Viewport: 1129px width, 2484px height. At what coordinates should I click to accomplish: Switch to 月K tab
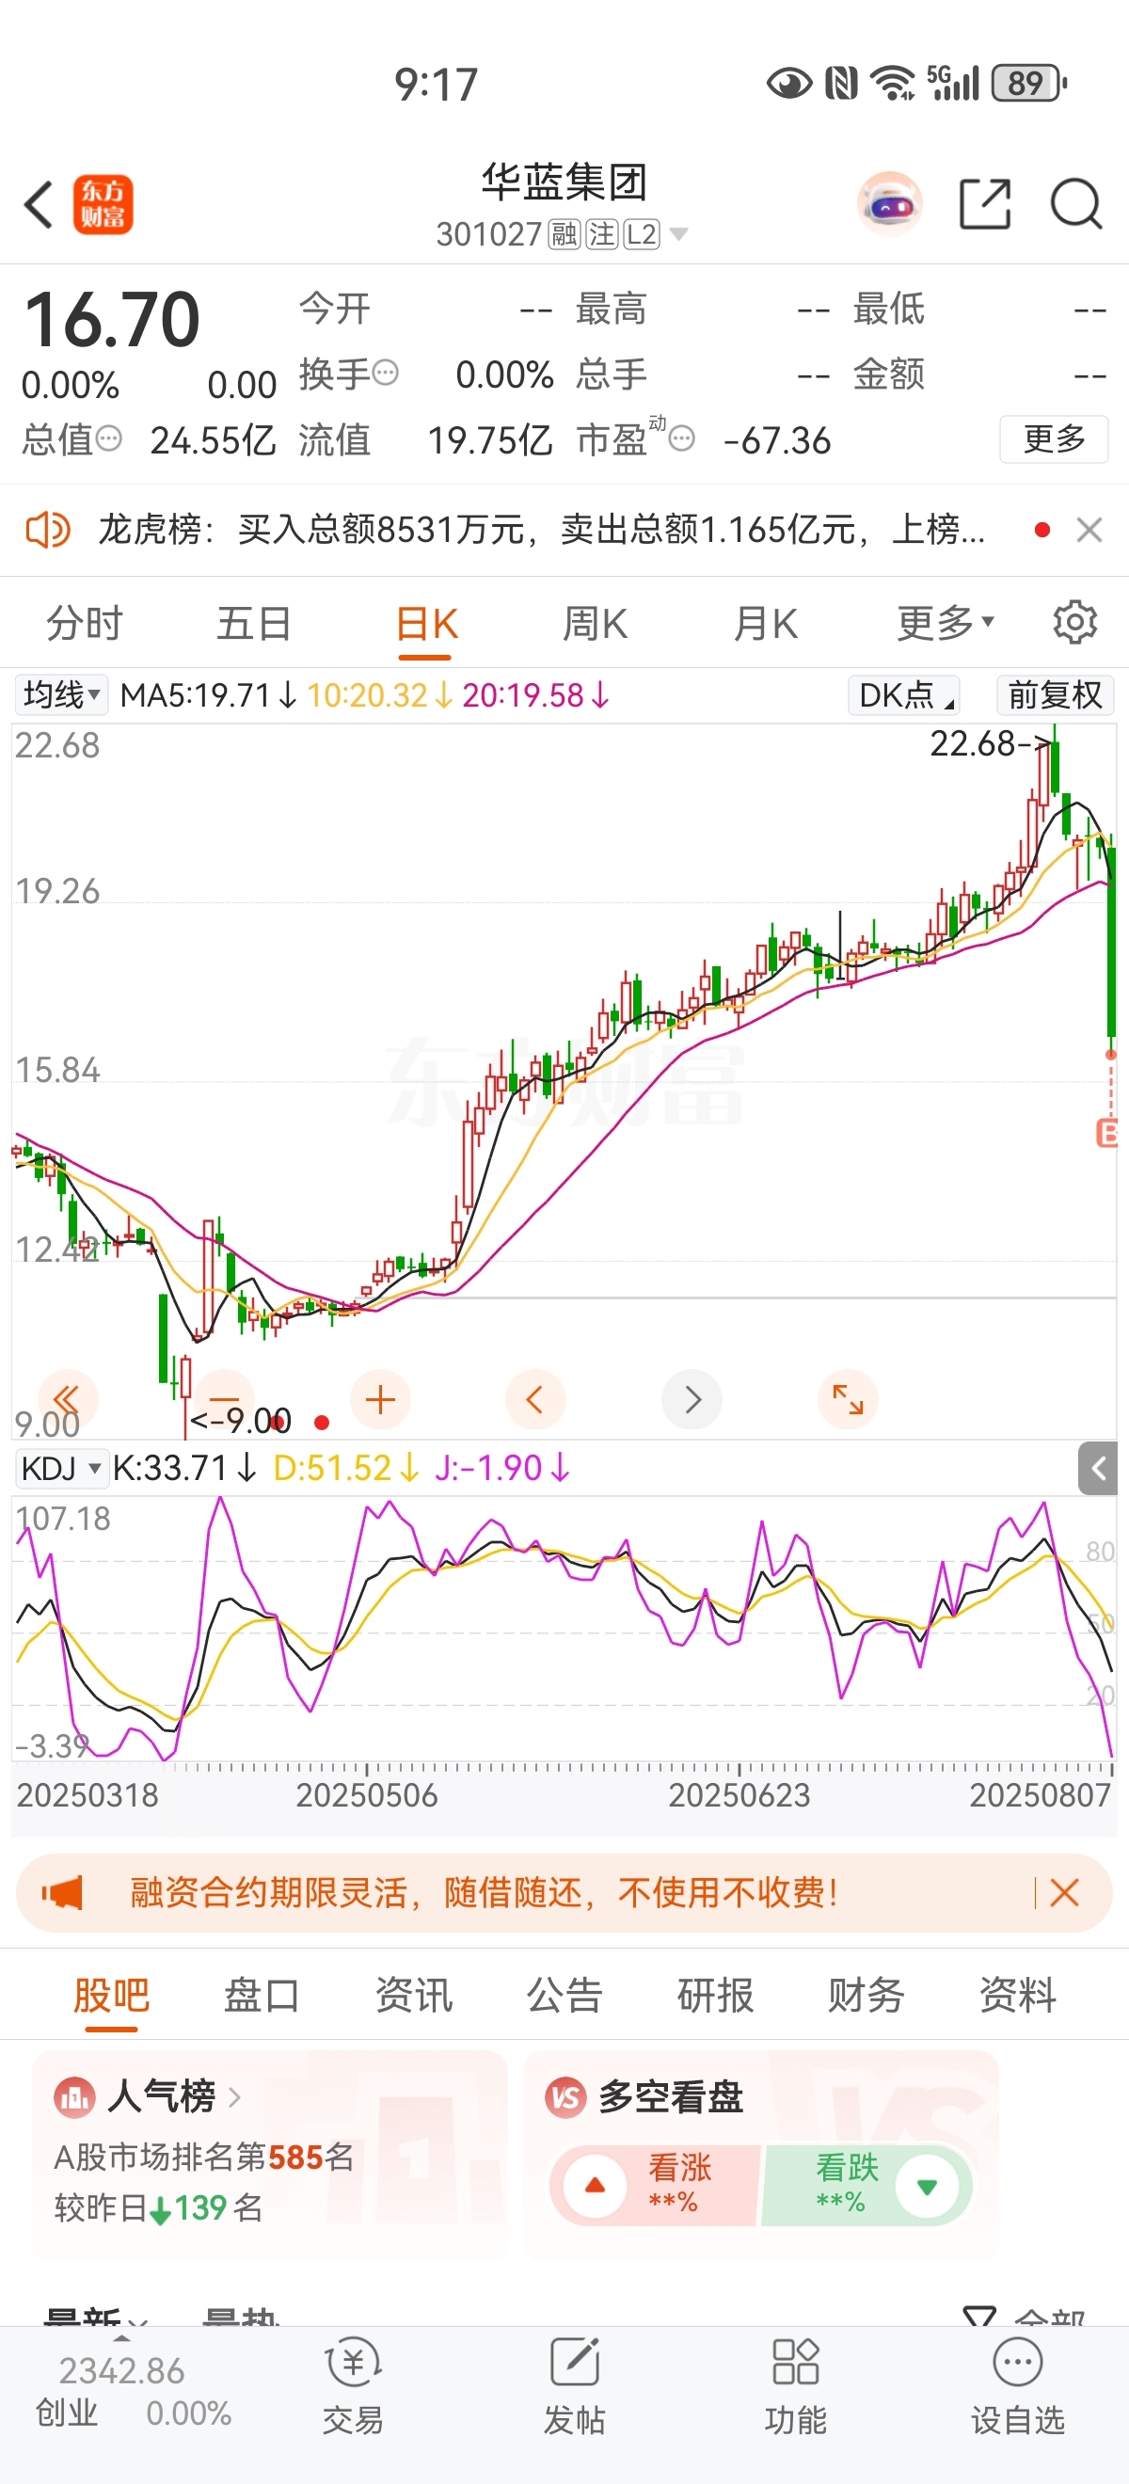point(766,623)
